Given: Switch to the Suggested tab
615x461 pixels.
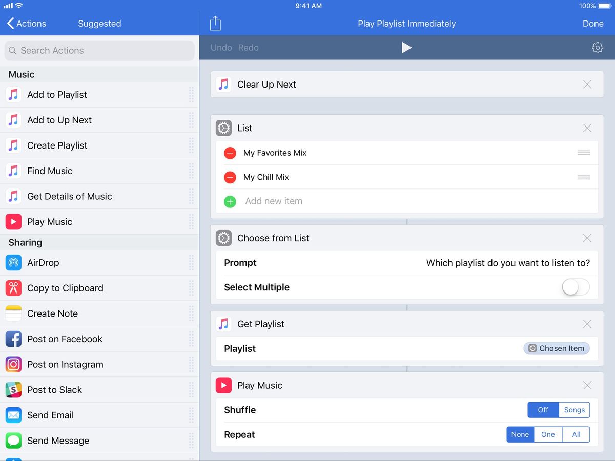Looking at the screenshot, I should click(99, 23).
